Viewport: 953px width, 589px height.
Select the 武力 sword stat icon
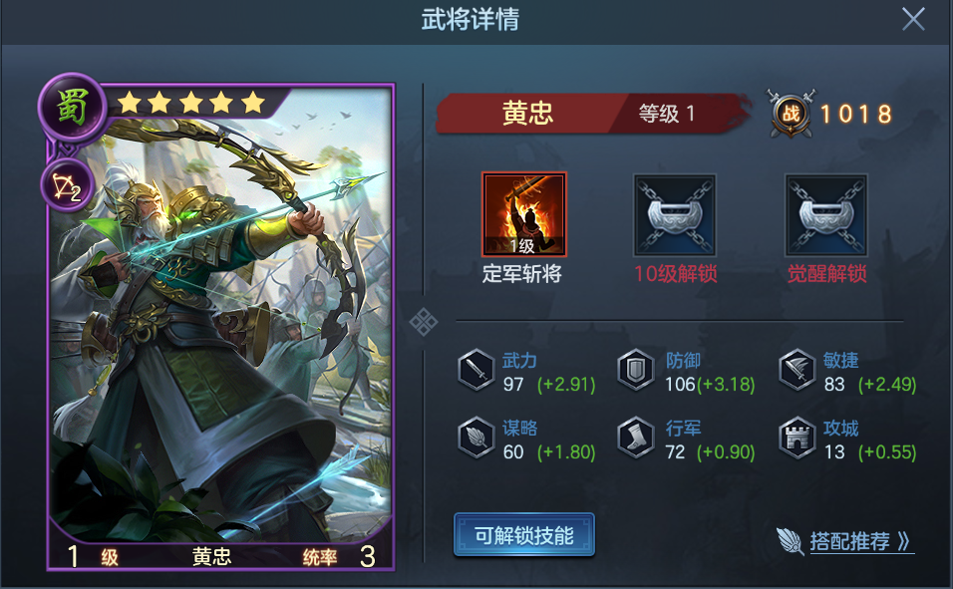pos(476,370)
